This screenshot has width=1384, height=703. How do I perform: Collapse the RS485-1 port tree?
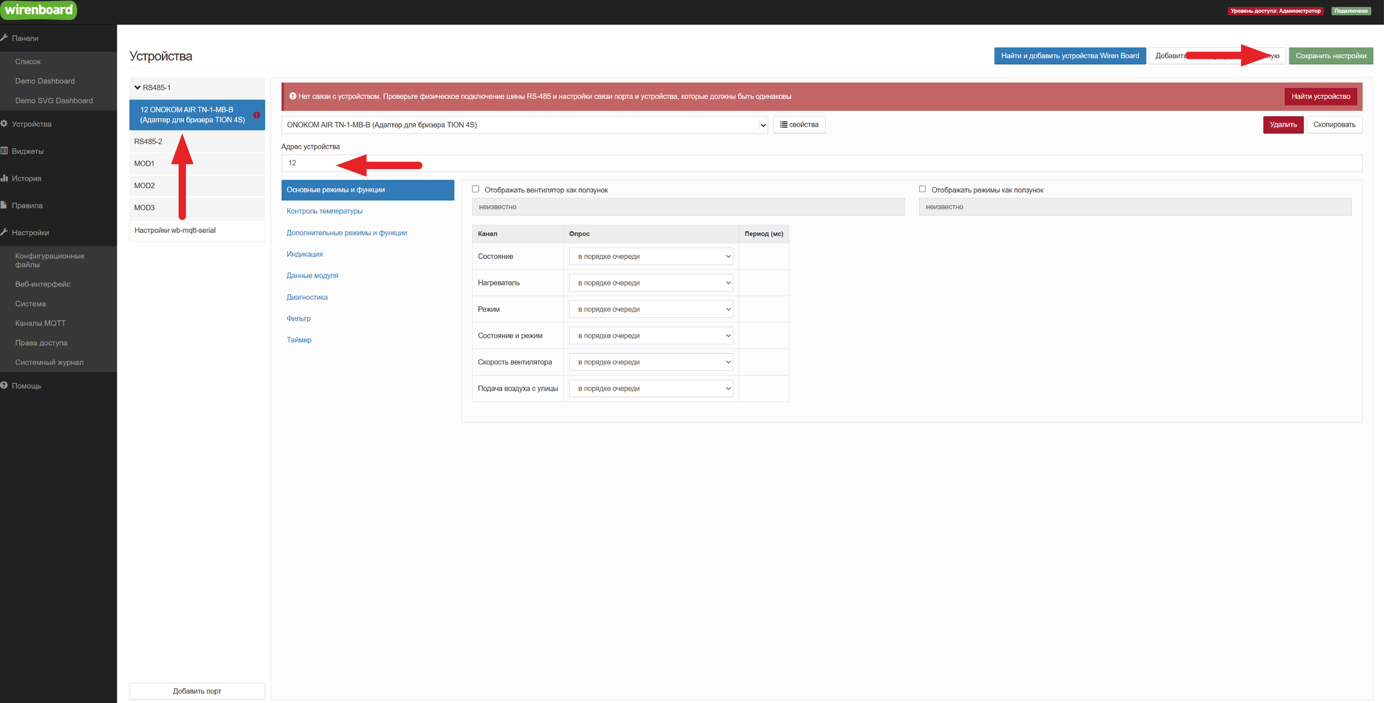point(137,87)
